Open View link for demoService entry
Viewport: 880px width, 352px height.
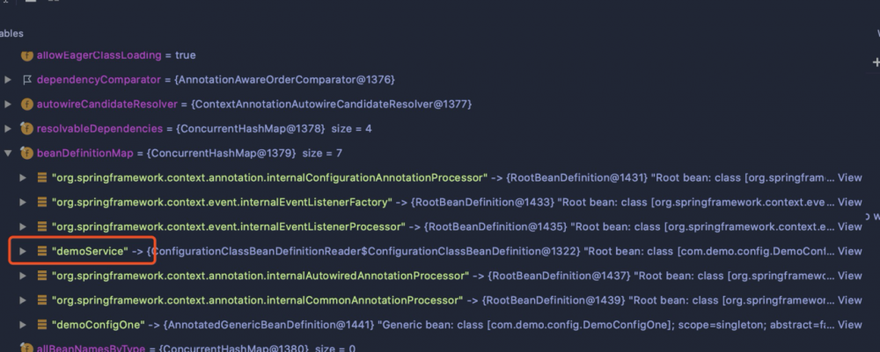849,251
